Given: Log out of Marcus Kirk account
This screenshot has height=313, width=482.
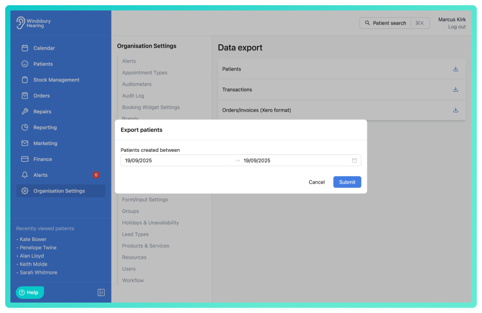Looking at the screenshot, I should point(456,27).
